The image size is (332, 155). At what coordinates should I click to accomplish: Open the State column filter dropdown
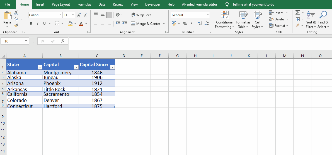point(40,67)
